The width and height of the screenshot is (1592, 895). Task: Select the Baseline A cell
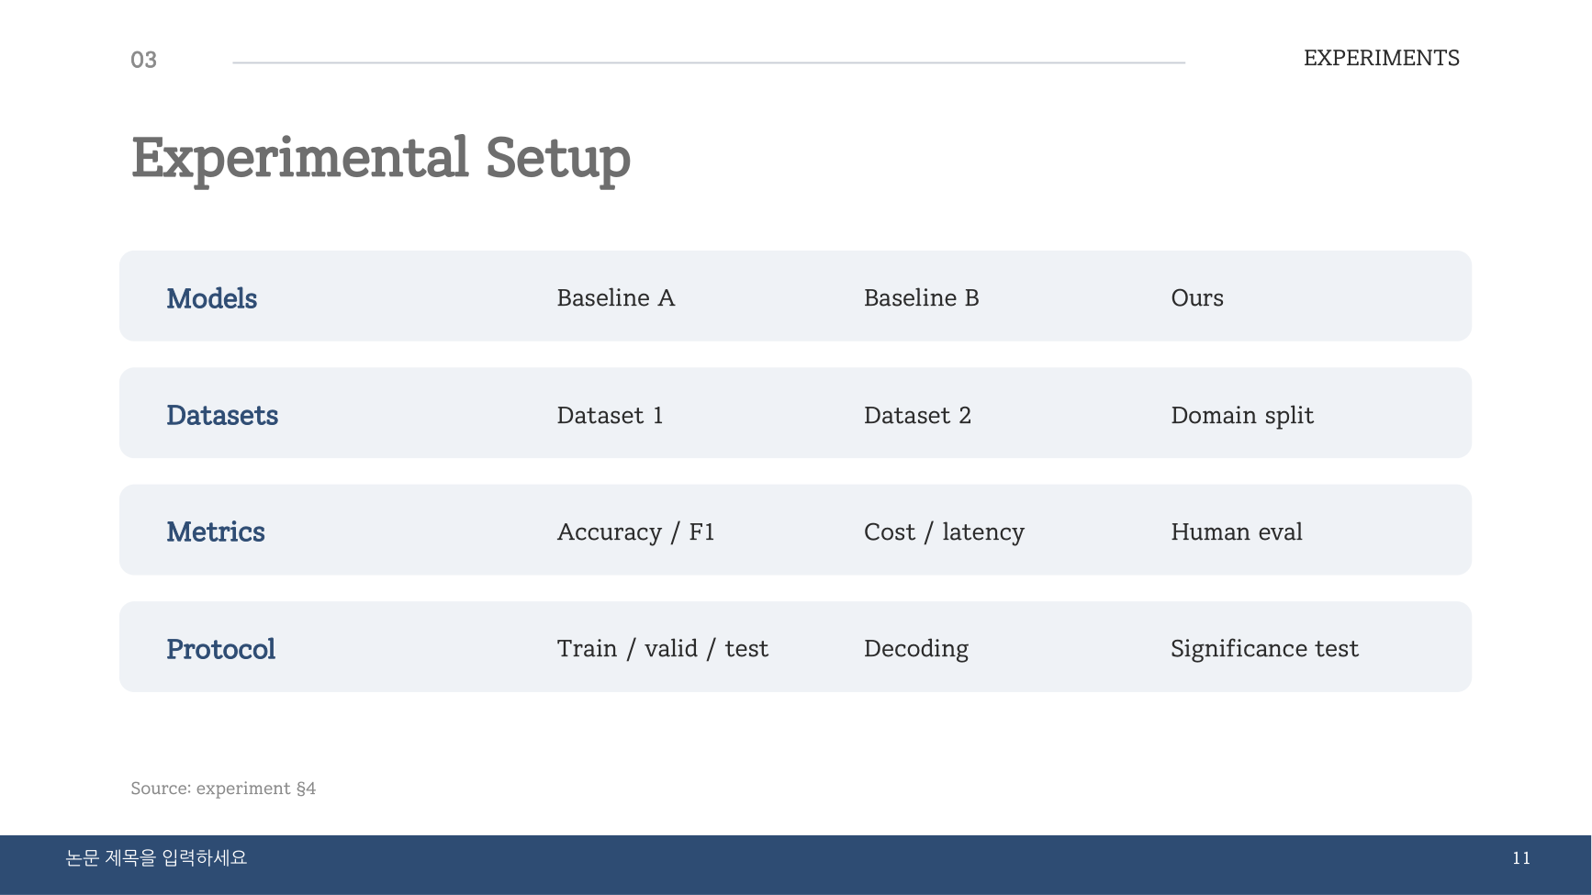click(615, 297)
